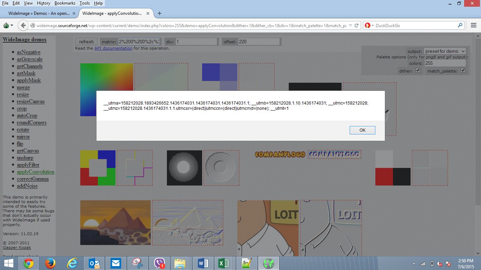Toggle the match_palette checkbox
This screenshot has width=481, height=270.
(463, 70)
